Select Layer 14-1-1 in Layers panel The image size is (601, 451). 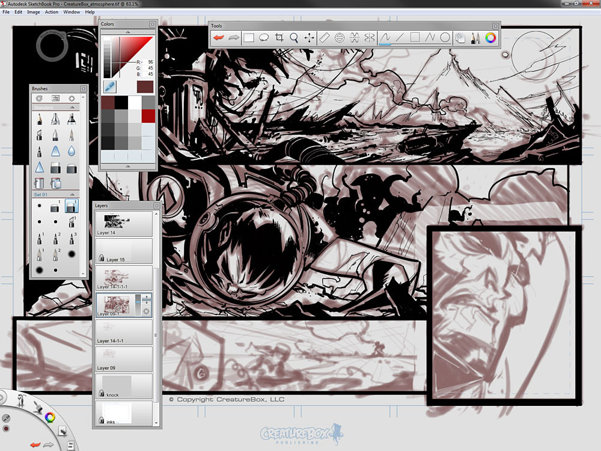click(124, 332)
